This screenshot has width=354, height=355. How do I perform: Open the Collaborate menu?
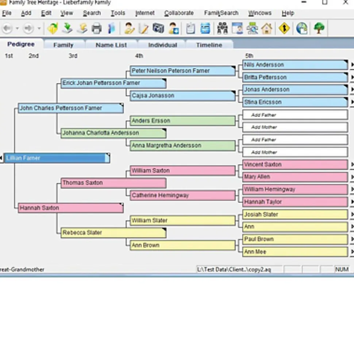[179, 13]
